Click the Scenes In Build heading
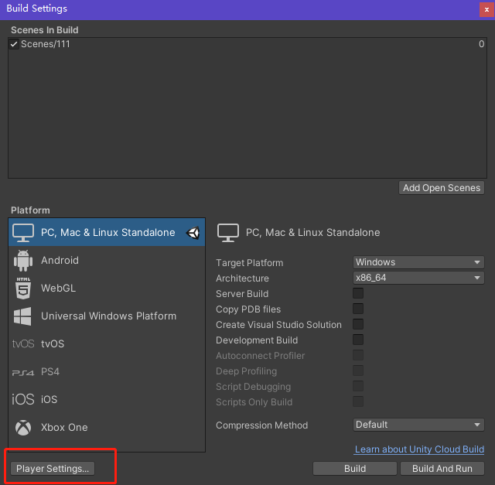 45,30
